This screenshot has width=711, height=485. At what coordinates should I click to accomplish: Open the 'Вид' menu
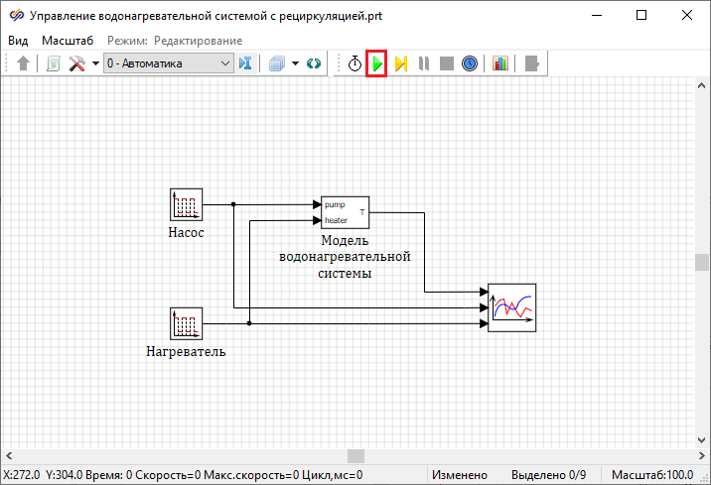click(18, 41)
